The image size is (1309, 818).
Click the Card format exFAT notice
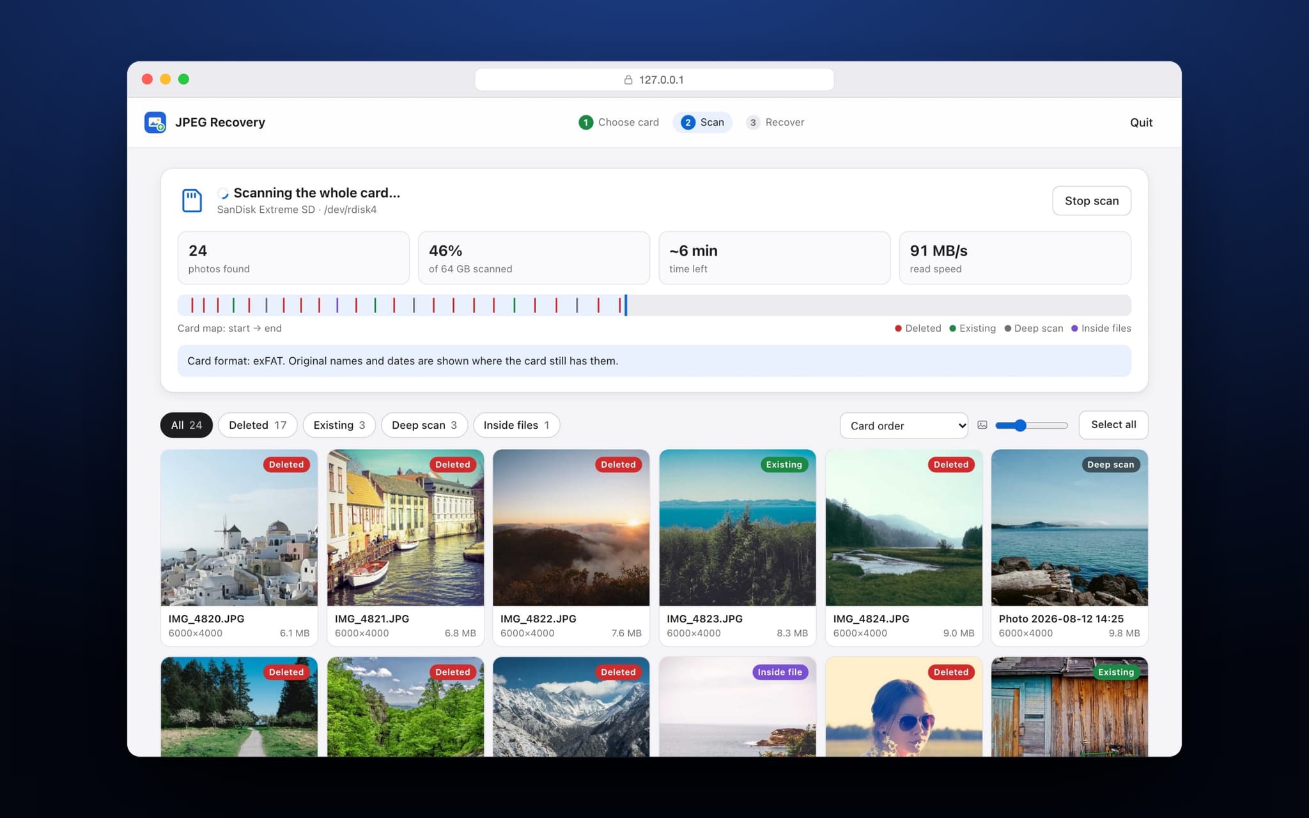[654, 361]
